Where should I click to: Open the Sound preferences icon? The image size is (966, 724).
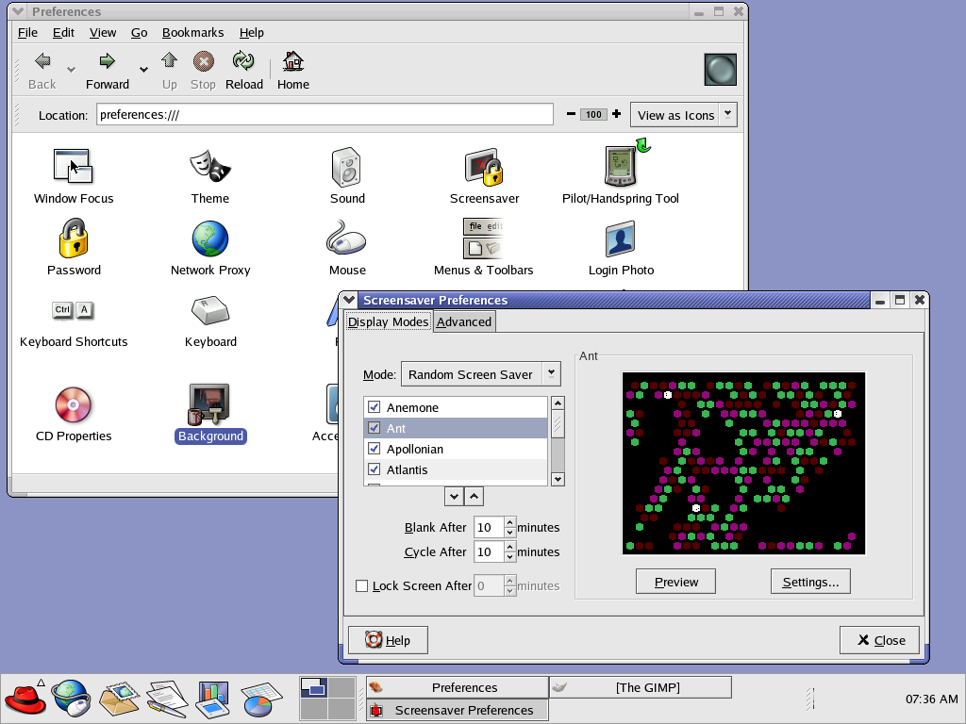point(346,166)
